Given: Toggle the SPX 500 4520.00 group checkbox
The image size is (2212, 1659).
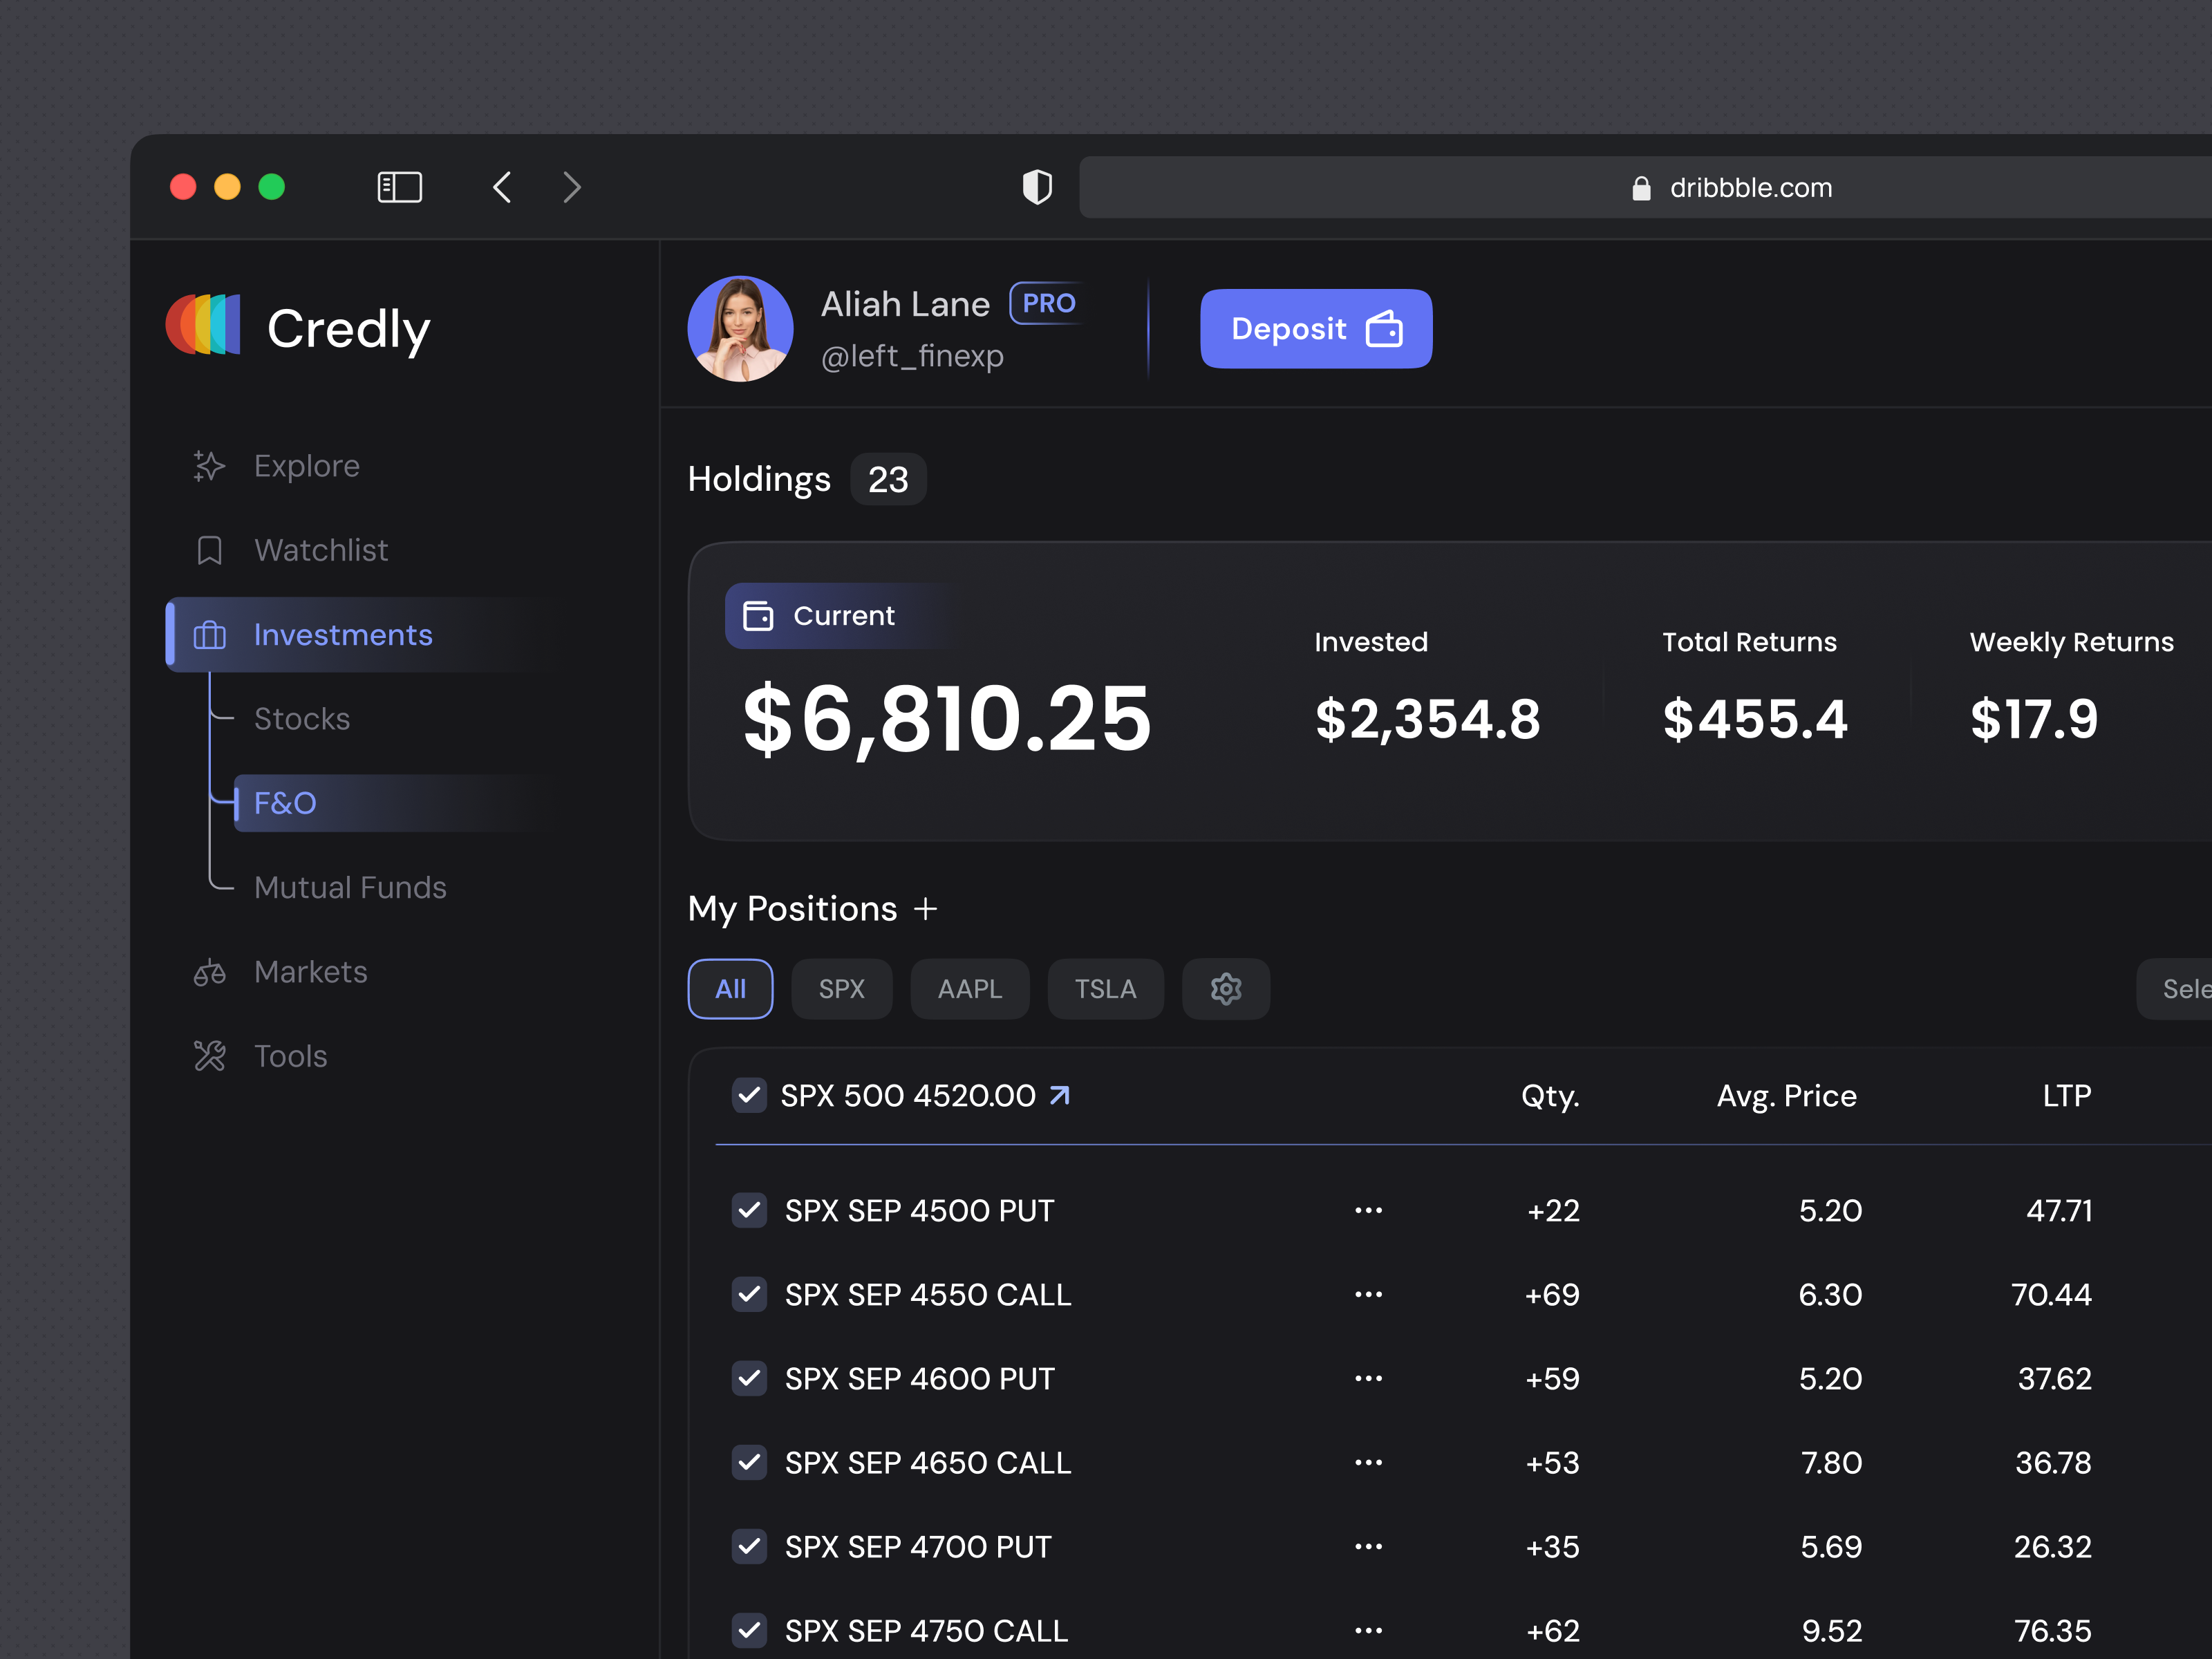Looking at the screenshot, I should 749,1095.
